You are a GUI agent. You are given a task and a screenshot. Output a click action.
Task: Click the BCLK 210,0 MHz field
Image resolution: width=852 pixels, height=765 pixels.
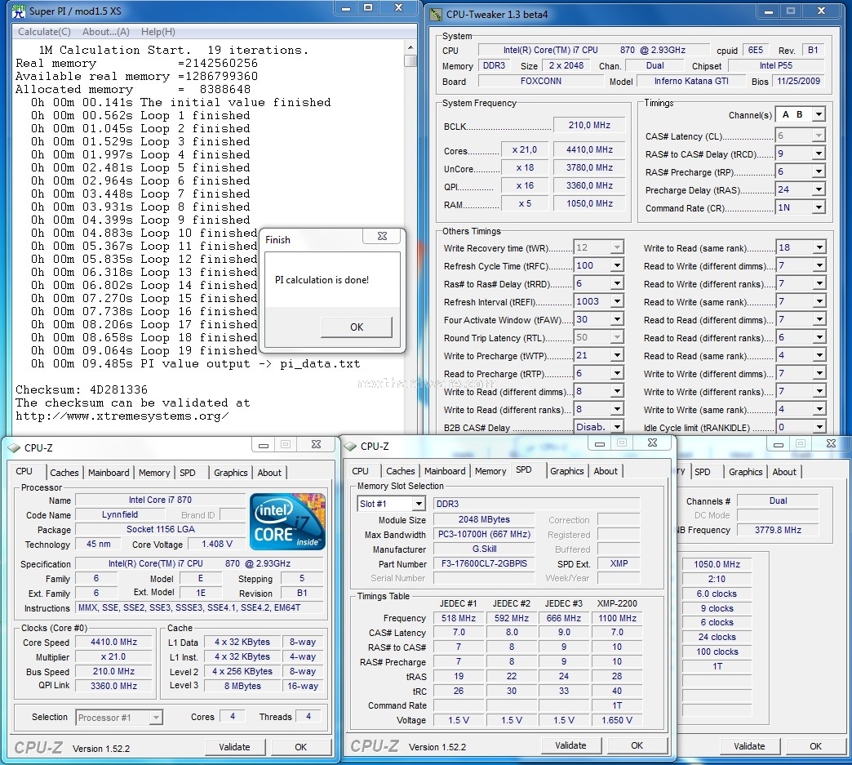click(589, 125)
